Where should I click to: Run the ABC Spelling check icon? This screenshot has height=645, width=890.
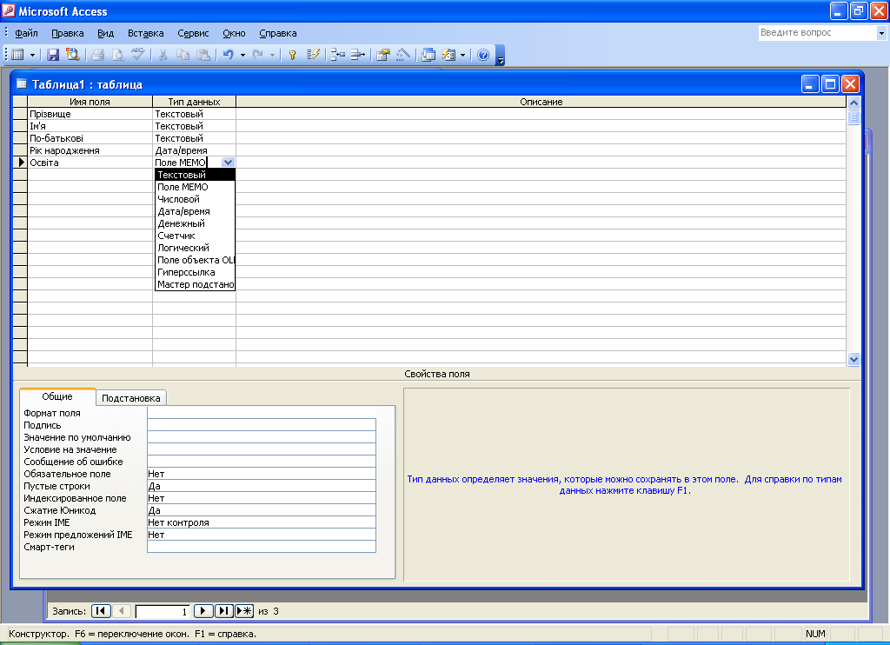pos(137,55)
